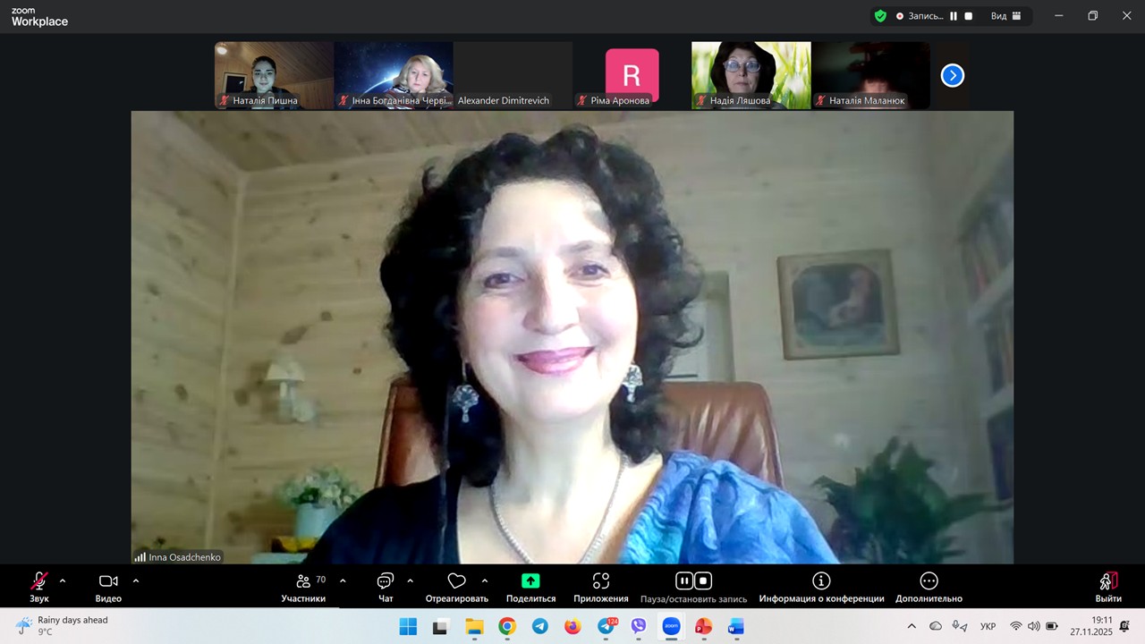Open the Вид layout menu
Viewport: 1145px width, 644px height.
pyautogui.click(x=1007, y=16)
